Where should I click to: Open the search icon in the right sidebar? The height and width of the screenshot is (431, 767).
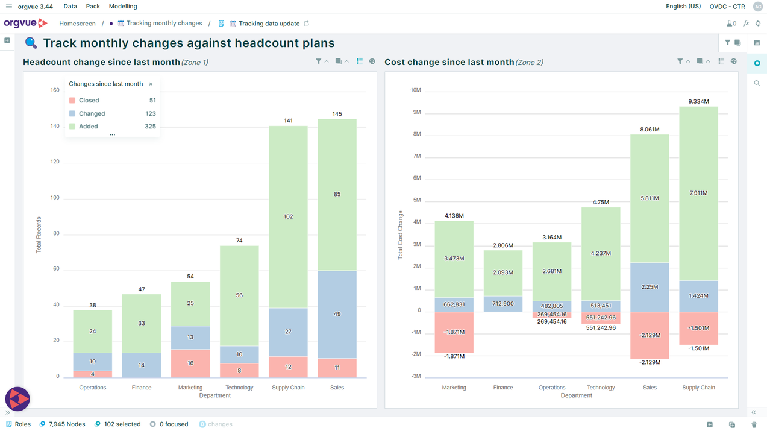[757, 83]
